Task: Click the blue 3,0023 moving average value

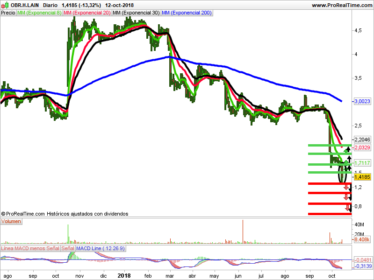Action: [x=362, y=101]
